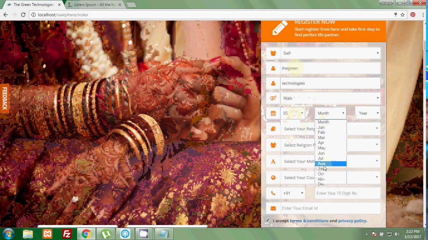Click the person icon beside thegreen field
428x240 pixels.
click(x=273, y=68)
